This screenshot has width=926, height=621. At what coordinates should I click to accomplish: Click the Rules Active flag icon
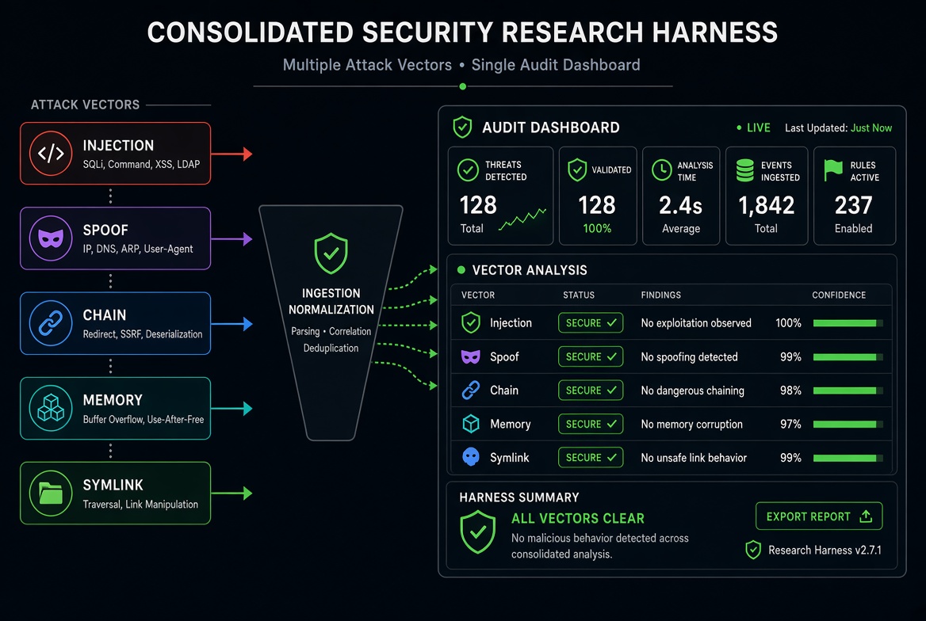833,170
